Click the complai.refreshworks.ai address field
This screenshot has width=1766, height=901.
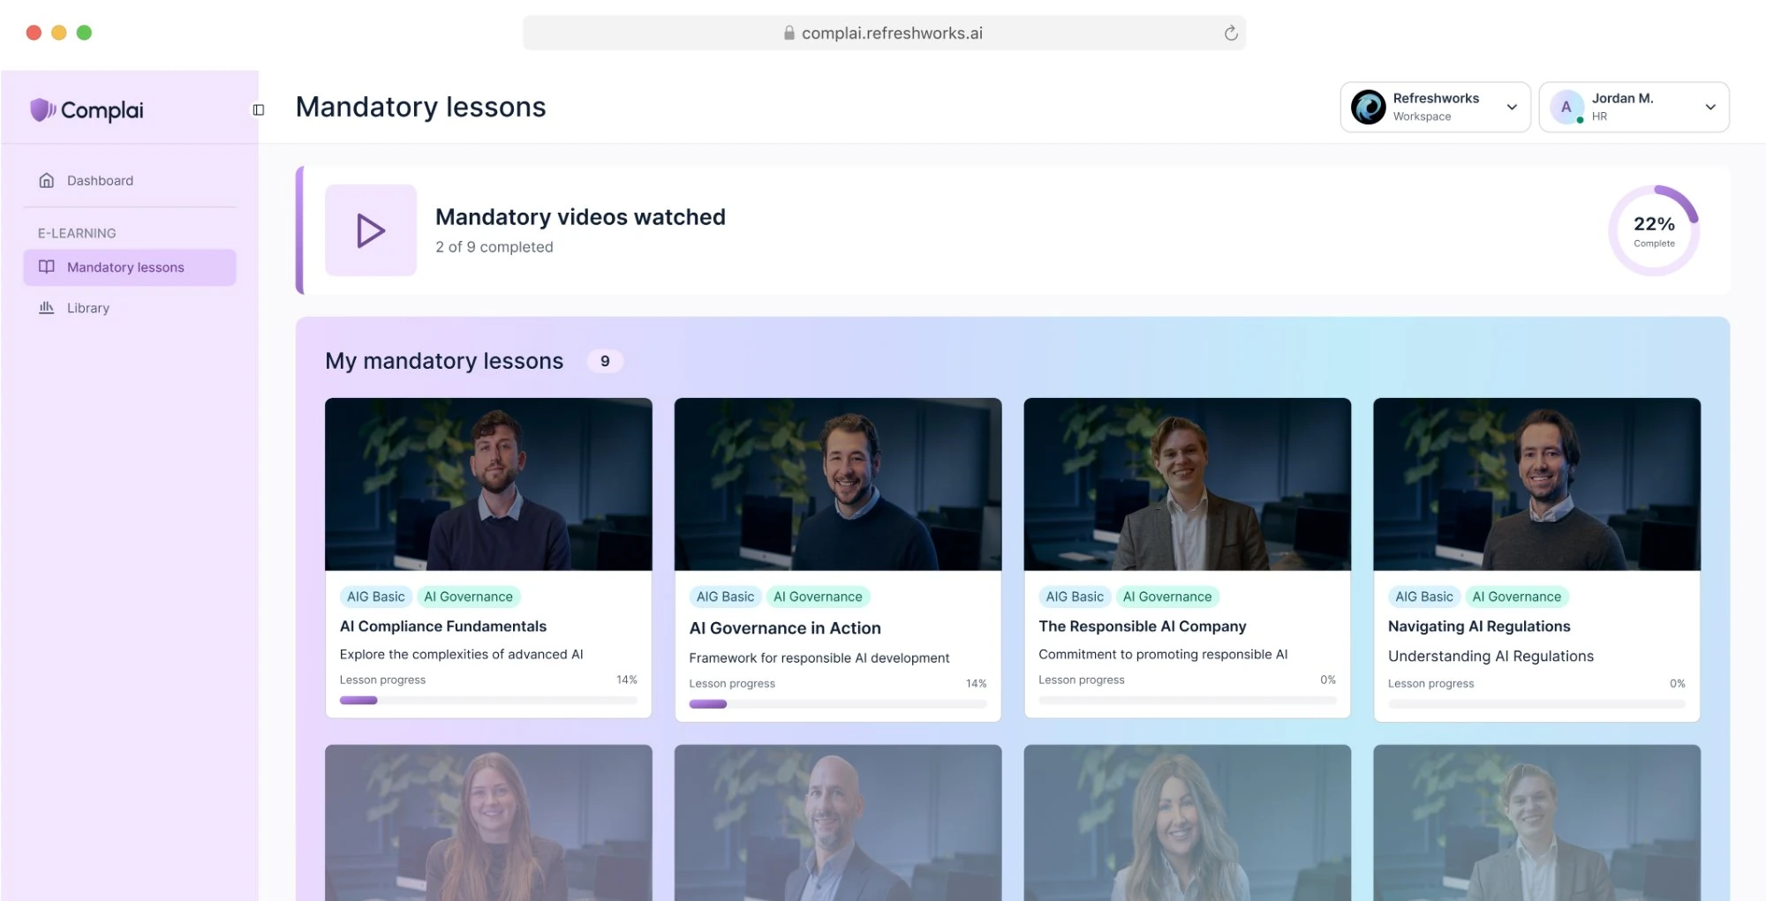[892, 34]
